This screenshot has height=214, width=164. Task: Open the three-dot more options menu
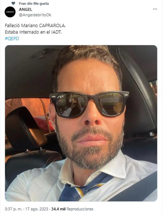point(155,9)
